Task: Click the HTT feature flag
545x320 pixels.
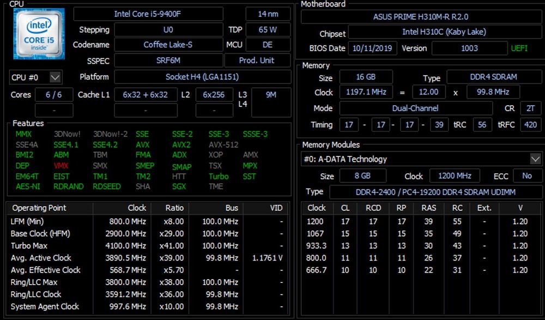Action: [179, 176]
